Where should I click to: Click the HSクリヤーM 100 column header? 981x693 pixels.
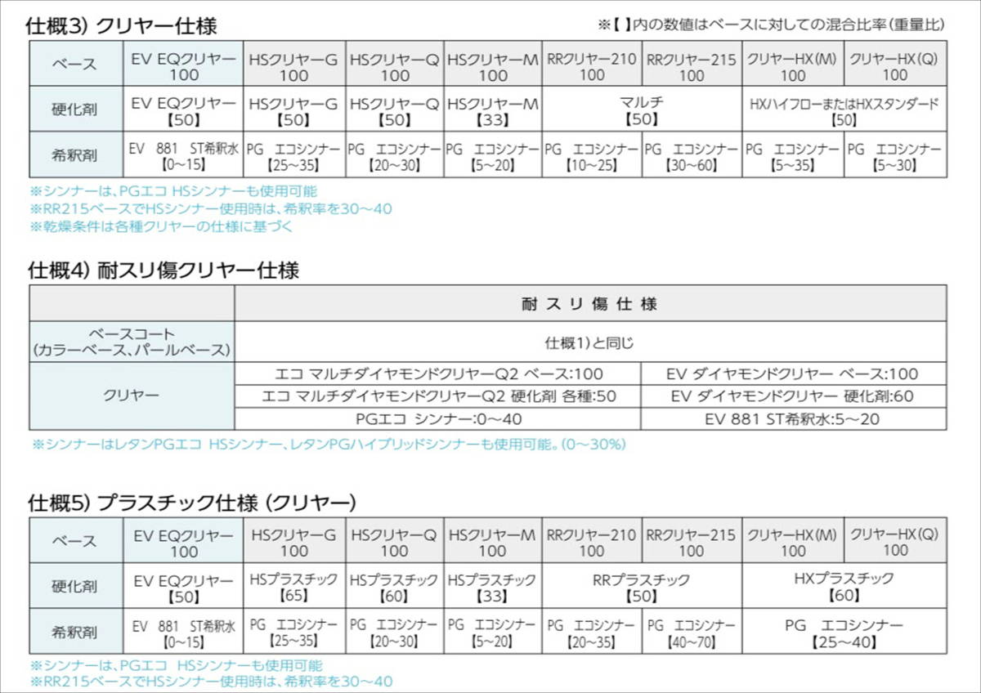(493, 64)
